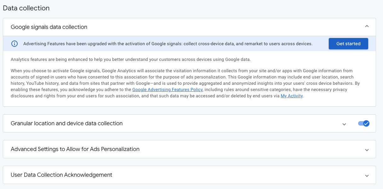The width and height of the screenshot is (383, 189).
Task: Expand User Data Collection Acknowledgement chevron
Action: tap(367, 175)
